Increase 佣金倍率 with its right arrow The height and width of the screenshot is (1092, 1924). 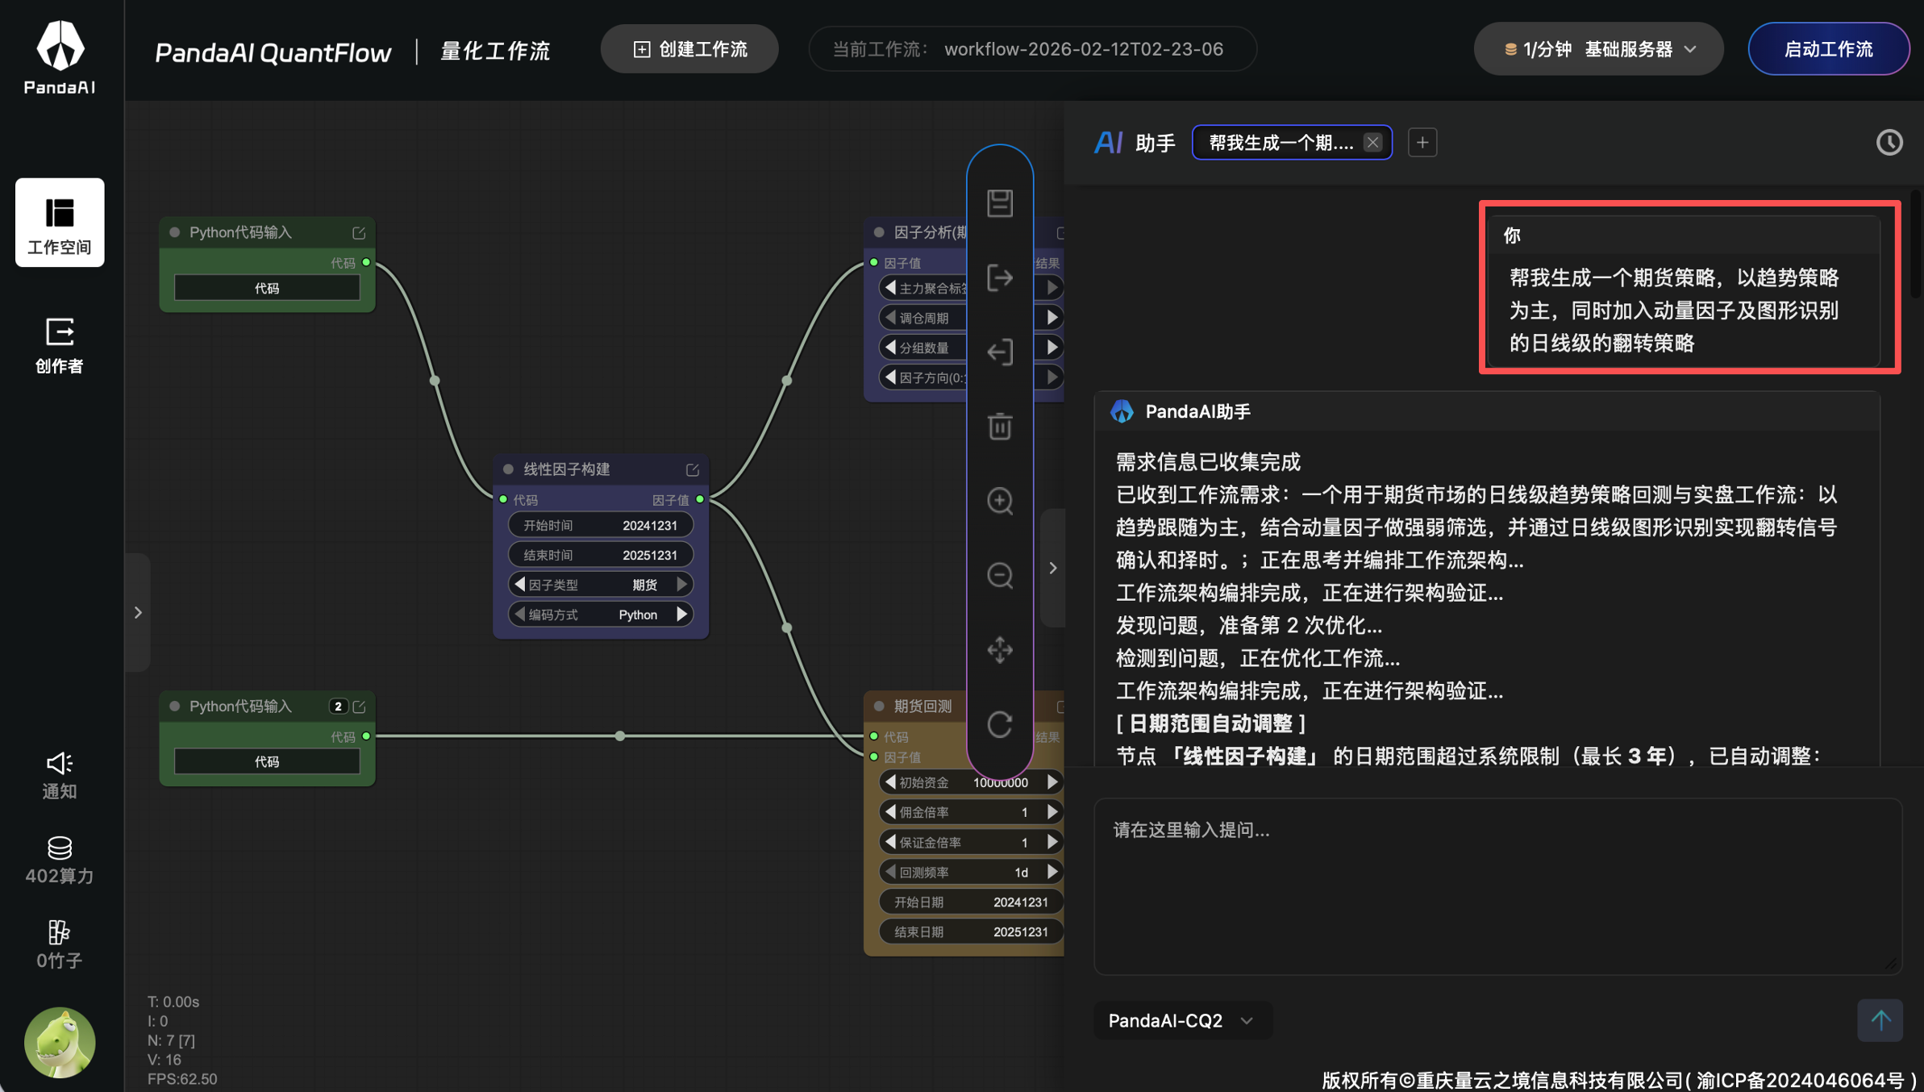[x=1052, y=812]
